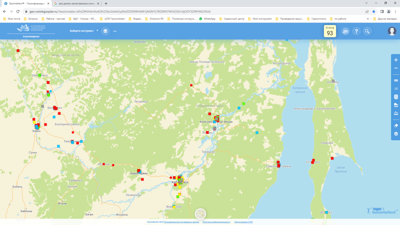400x225 pixels.
Task: Reload the current page
Action: tap(18, 11)
